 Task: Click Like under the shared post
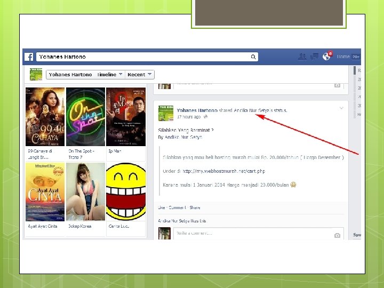point(162,207)
